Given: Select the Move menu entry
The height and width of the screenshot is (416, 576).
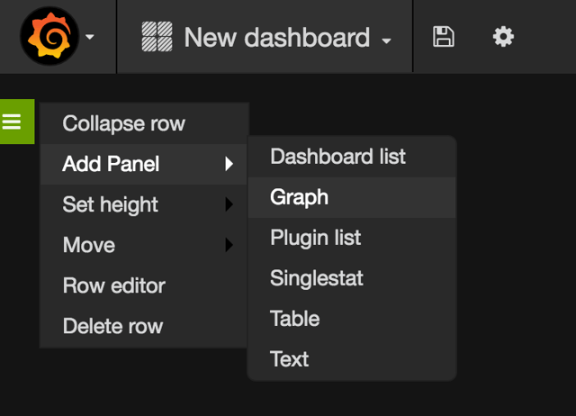Looking at the screenshot, I should pos(143,245).
